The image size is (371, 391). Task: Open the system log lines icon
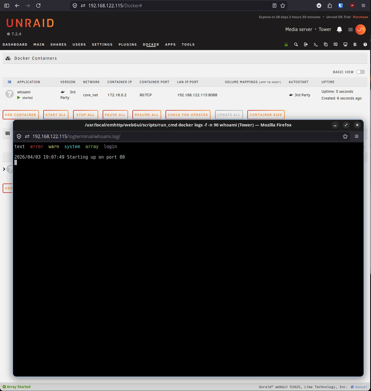coord(355,44)
